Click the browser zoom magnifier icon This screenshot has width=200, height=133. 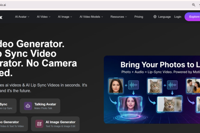(x=194, y=5)
